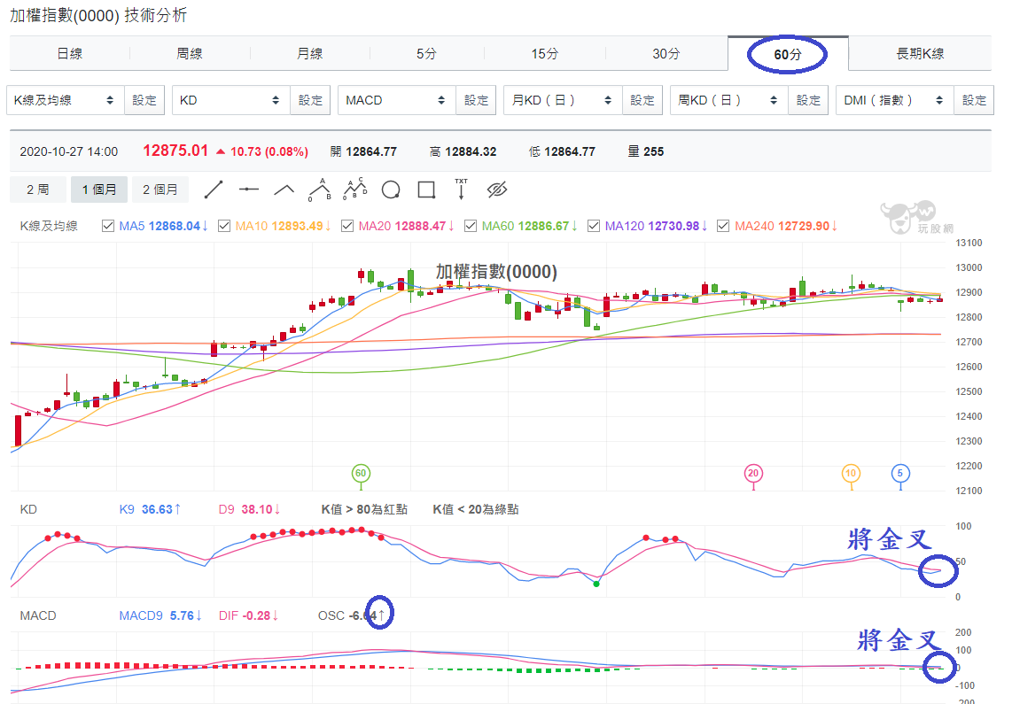Disable the MA240 moving average checkbox
The height and width of the screenshot is (704, 1012).
coord(723,226)
